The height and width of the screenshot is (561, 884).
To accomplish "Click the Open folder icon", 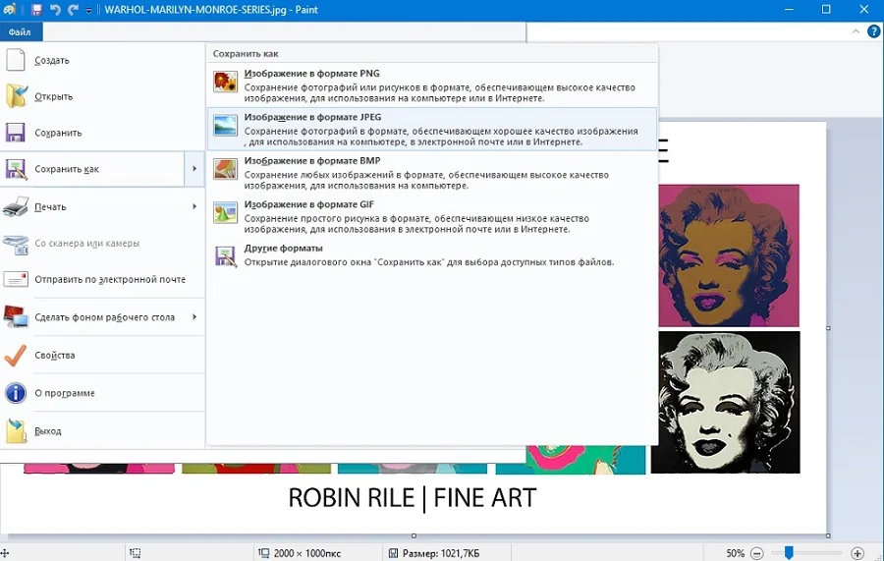I will point(16,96).
